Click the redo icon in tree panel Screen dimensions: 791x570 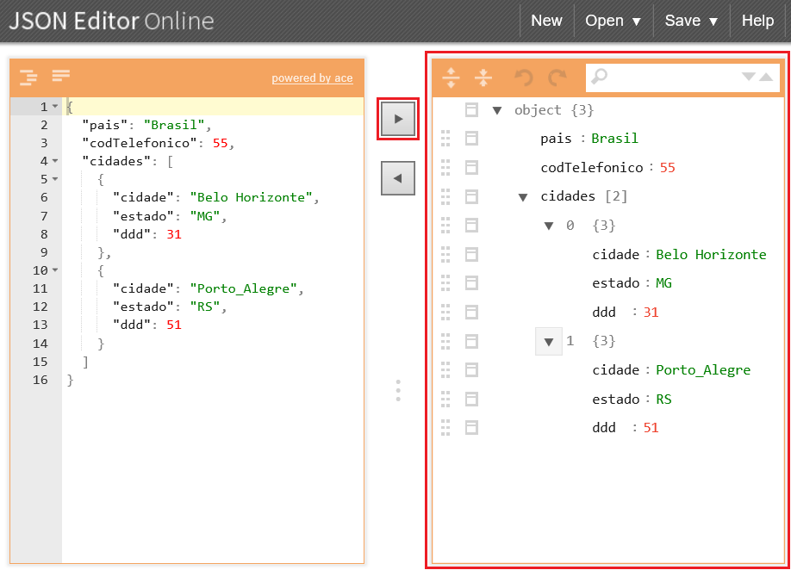556,77
